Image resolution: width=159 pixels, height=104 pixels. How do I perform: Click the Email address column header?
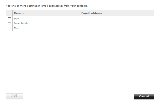coord(117,13)
